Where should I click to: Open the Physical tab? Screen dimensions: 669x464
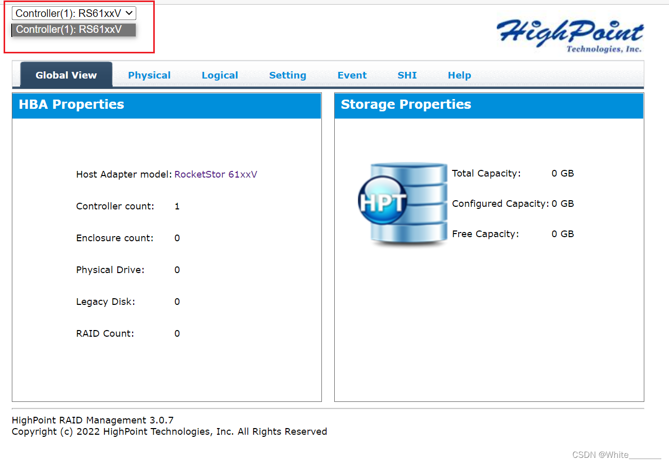(x=149, y=75)
